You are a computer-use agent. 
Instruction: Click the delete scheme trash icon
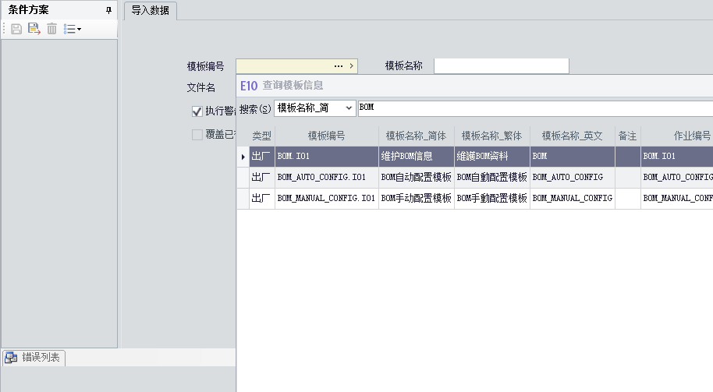coord(51,29)
